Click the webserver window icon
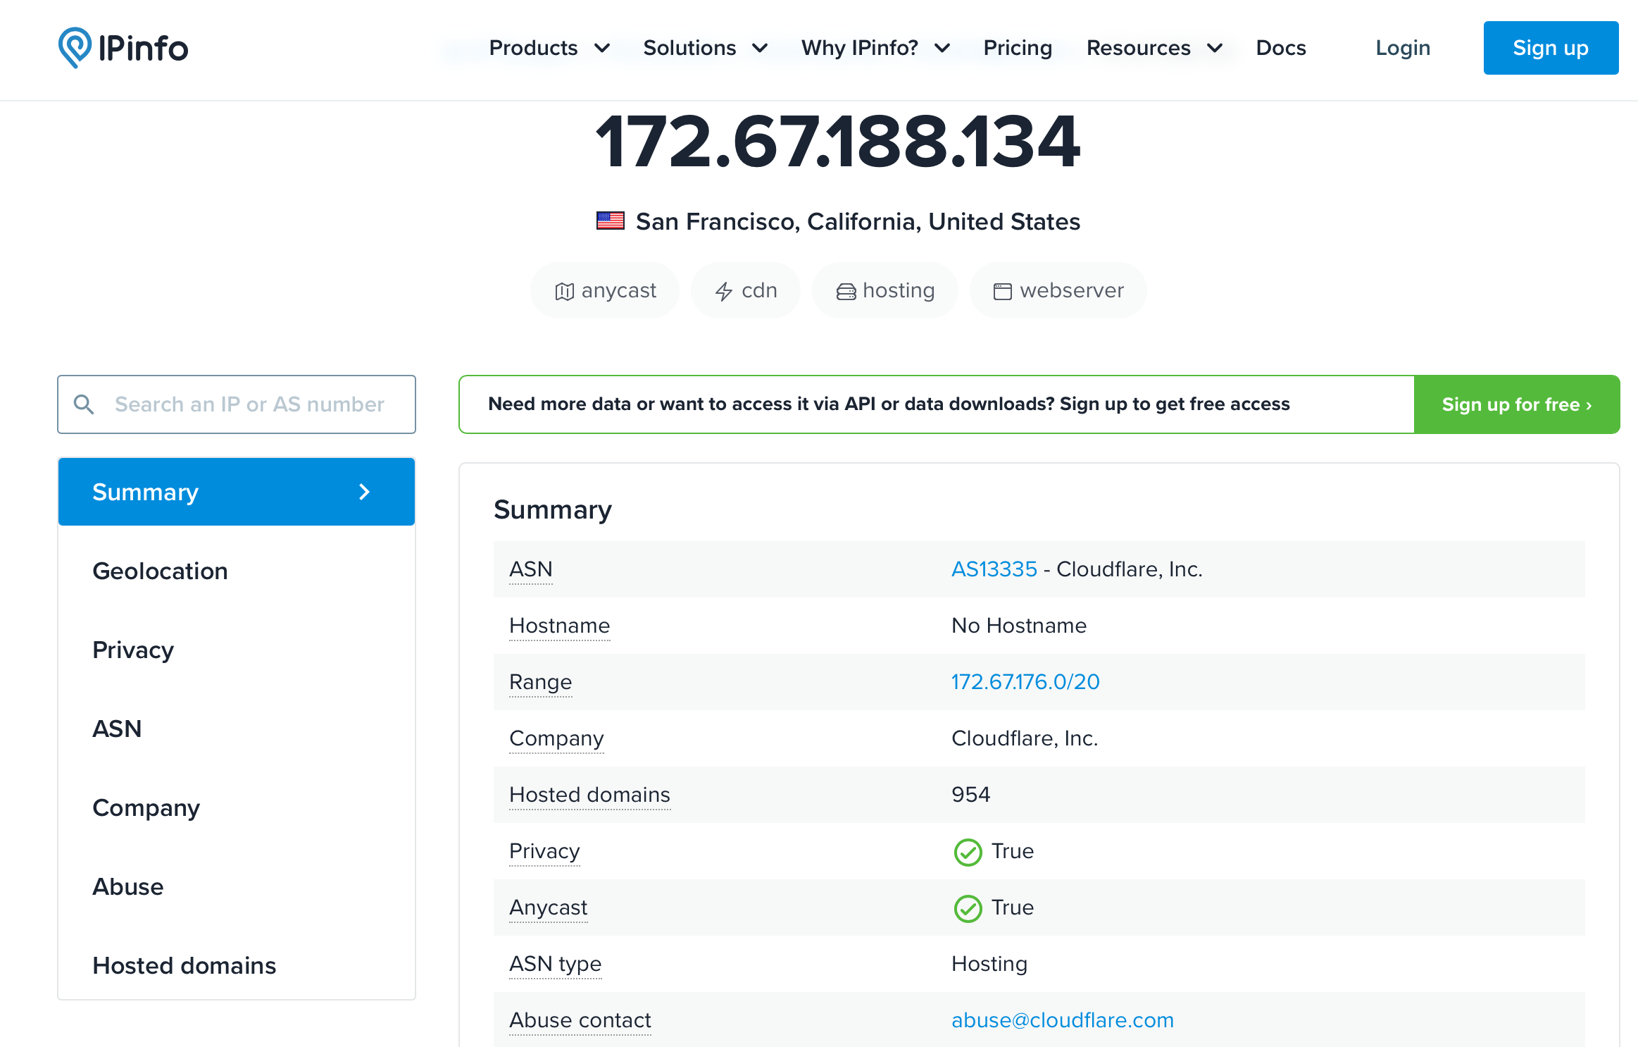 point(1002,291)
